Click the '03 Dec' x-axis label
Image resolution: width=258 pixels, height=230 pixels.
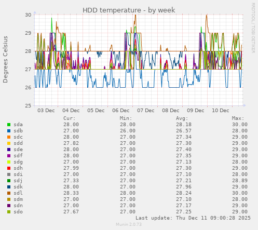46,111
